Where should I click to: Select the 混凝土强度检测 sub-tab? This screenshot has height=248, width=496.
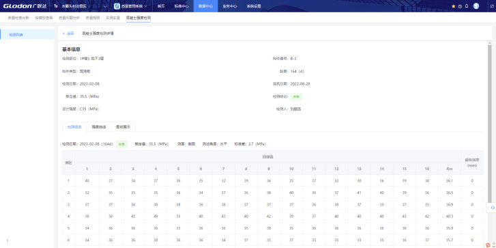click(x=138, y=18)
